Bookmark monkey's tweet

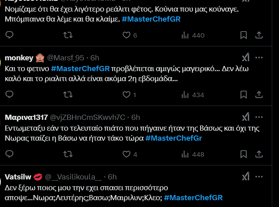coord(243,95)
